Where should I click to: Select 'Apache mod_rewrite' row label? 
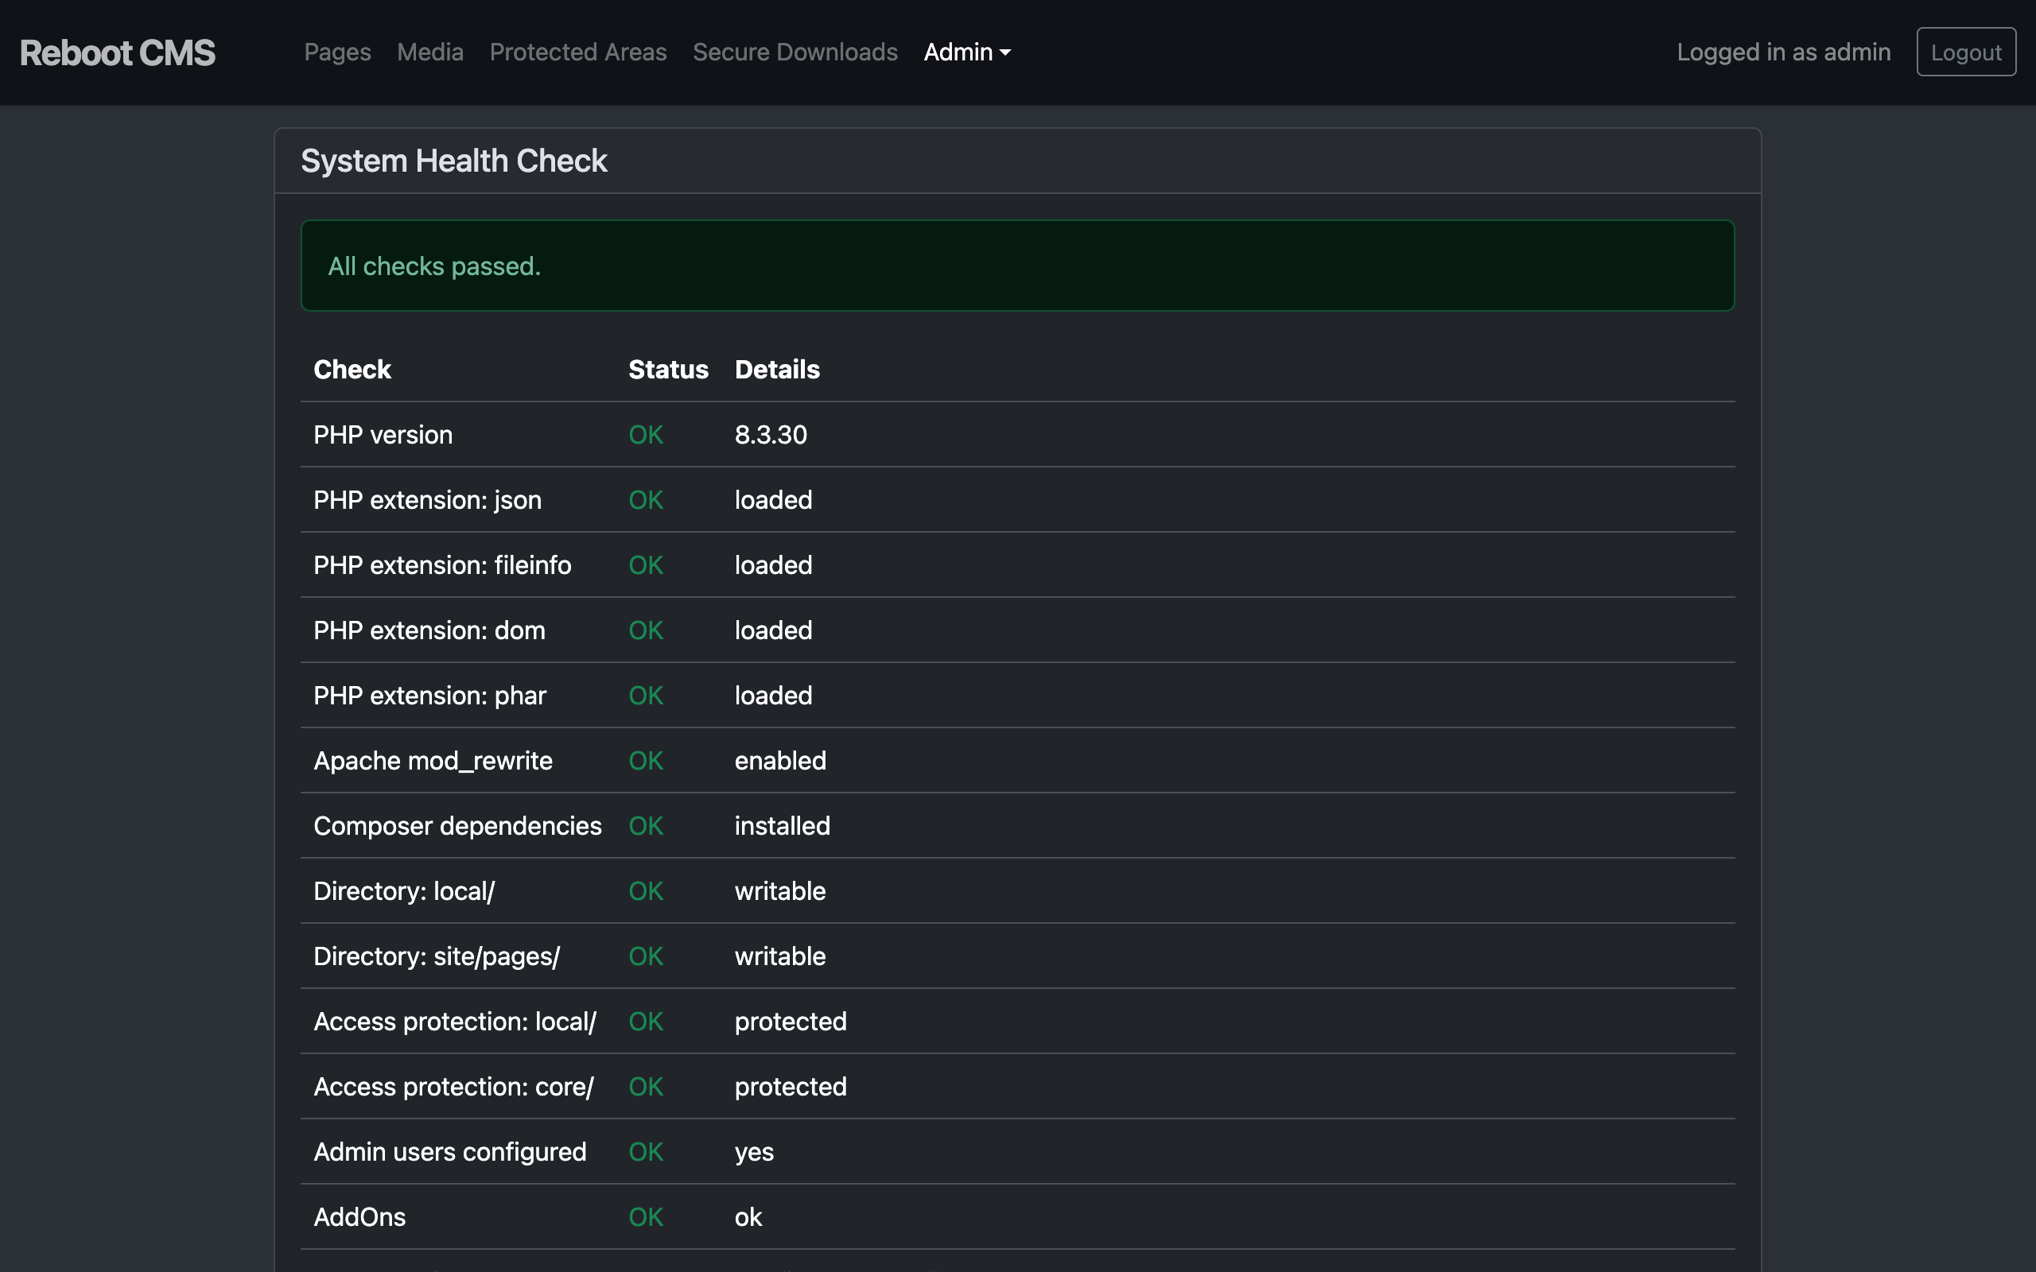(433, 761)
